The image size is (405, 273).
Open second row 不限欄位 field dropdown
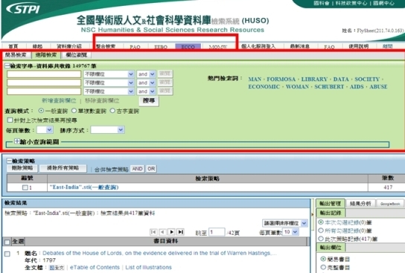coord(109,83)
